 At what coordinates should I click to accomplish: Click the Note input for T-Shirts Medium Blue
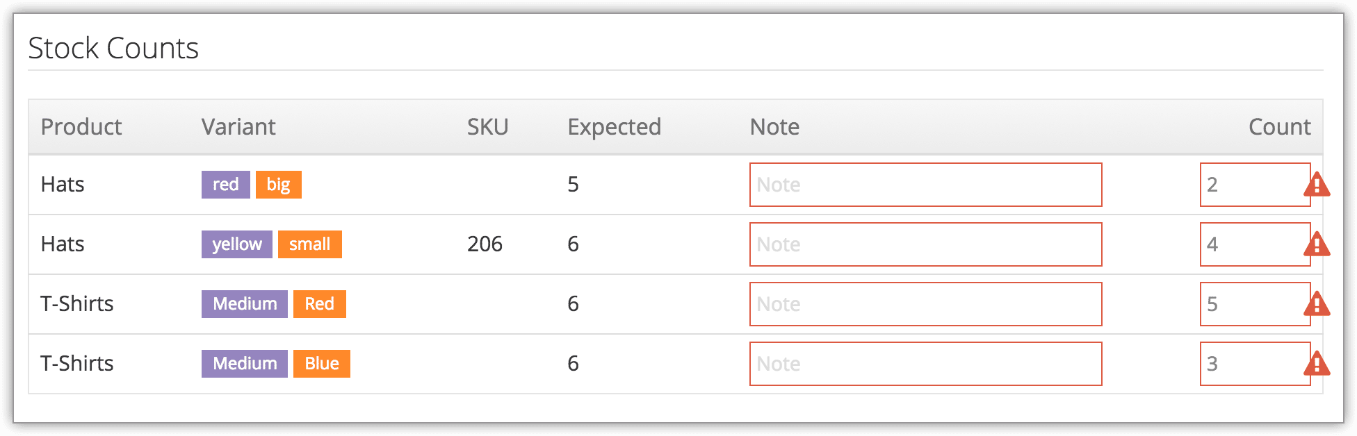click(x=926, y=364)
